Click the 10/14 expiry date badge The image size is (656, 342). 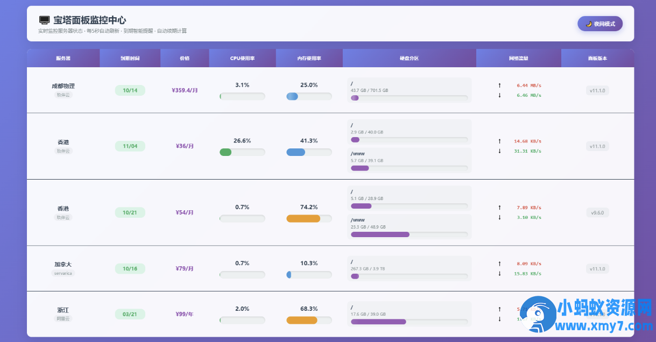coord(130,90)
